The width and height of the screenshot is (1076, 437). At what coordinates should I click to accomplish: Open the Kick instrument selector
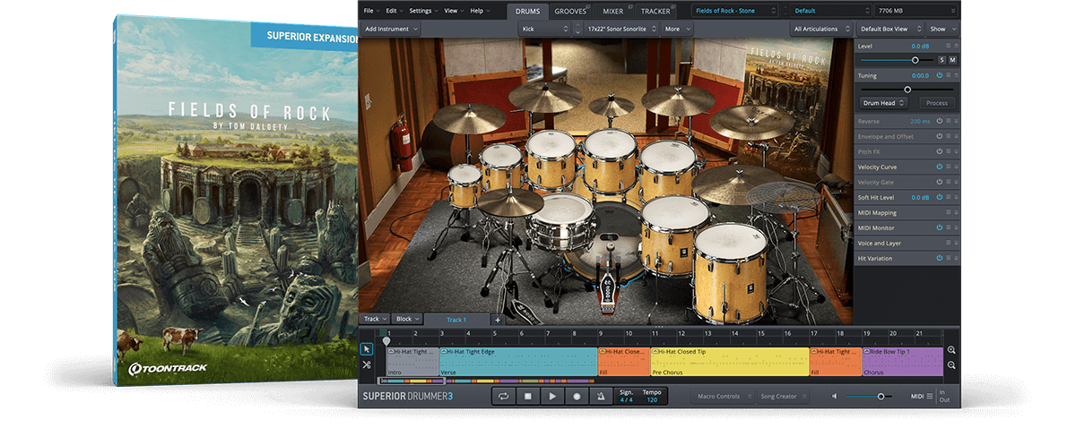click(543, 29)
